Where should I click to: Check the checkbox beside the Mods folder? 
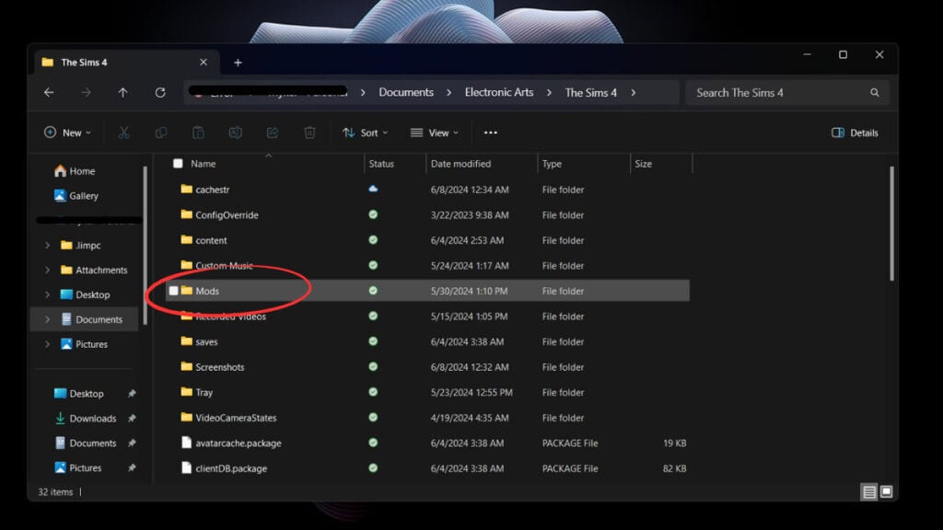pos(174,291)
